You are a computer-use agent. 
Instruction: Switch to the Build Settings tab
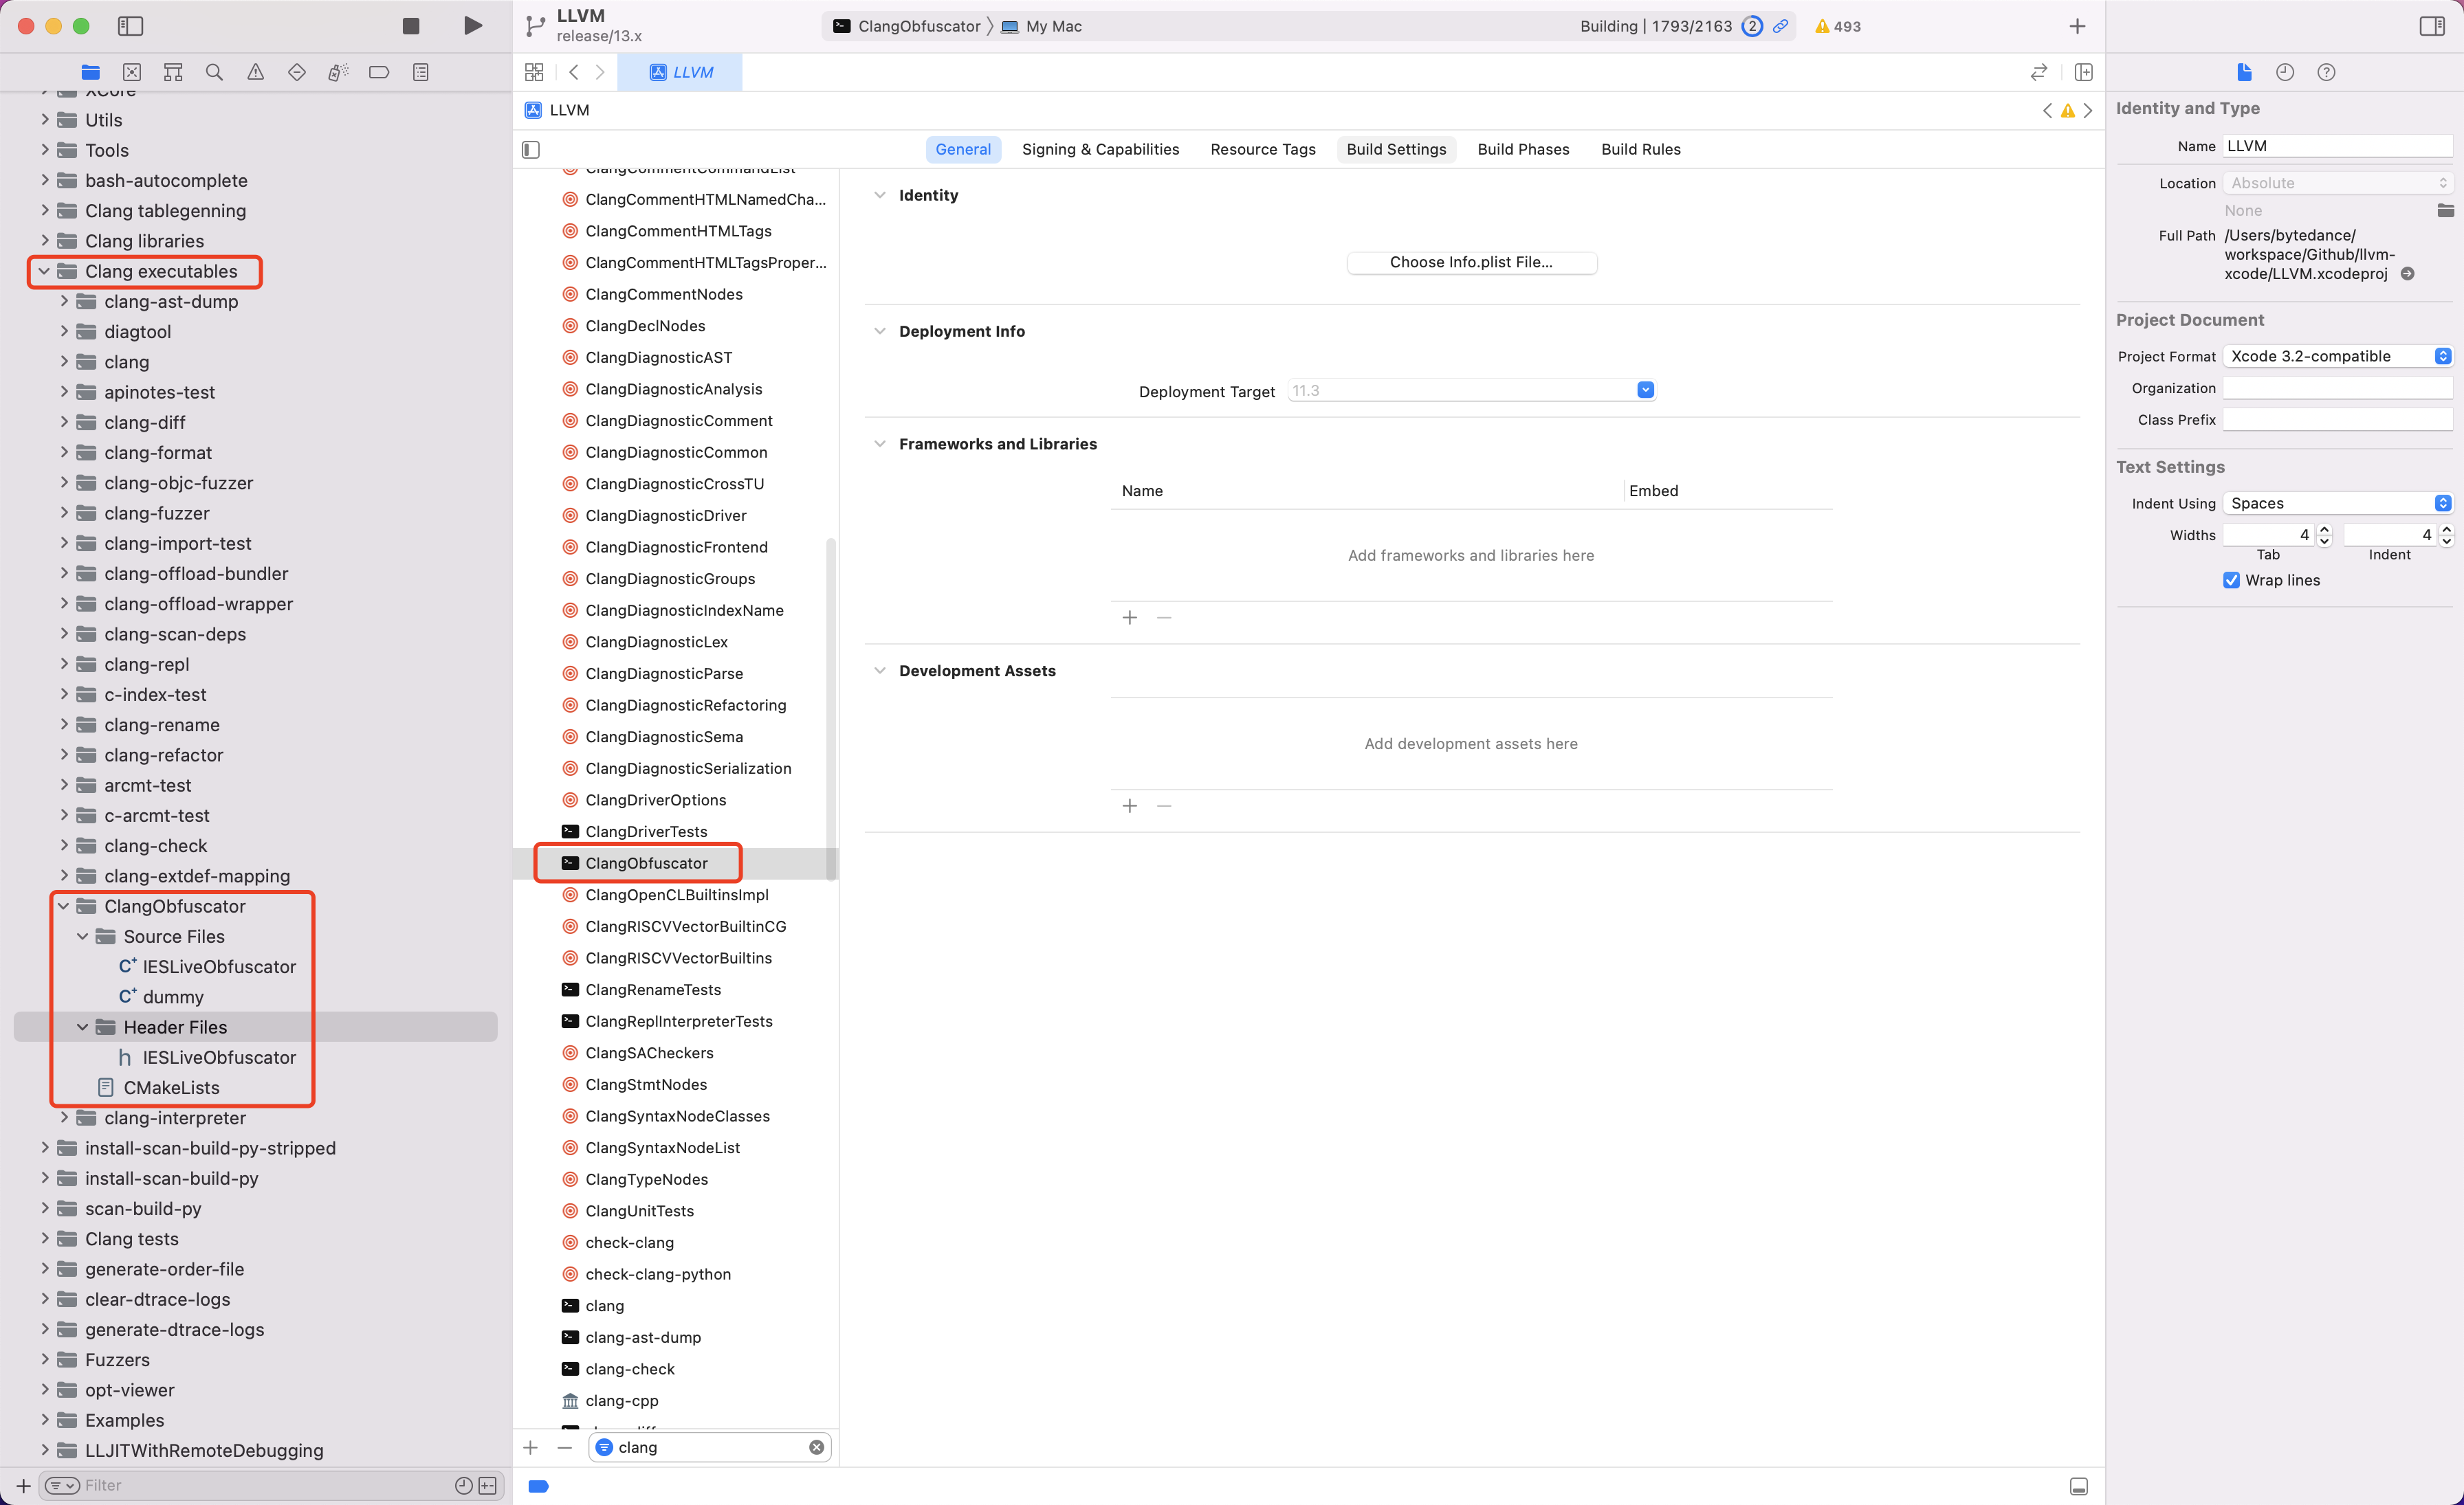1396,150
